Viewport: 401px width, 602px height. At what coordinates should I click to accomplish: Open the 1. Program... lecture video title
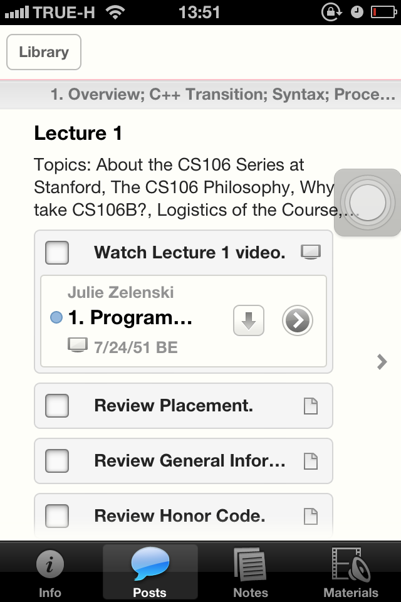130,318
